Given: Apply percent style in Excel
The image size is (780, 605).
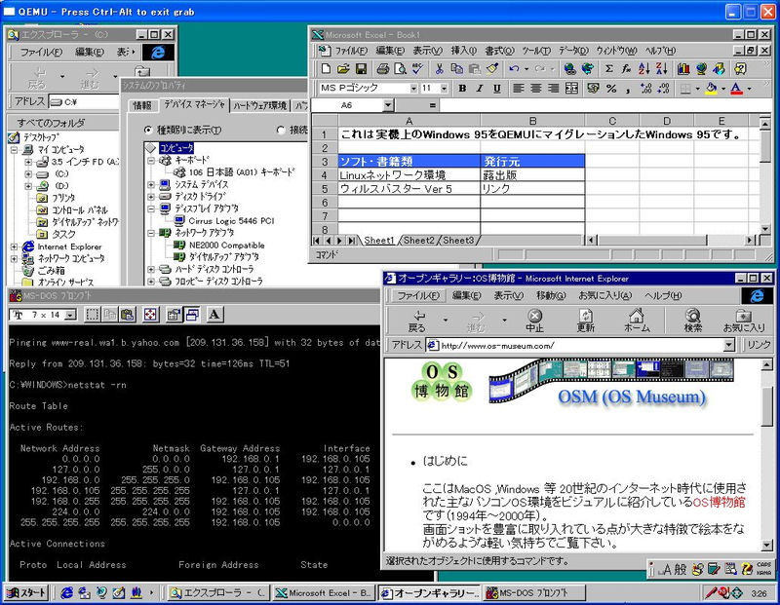Looking at the screenshot, I should tap(611, 89).
